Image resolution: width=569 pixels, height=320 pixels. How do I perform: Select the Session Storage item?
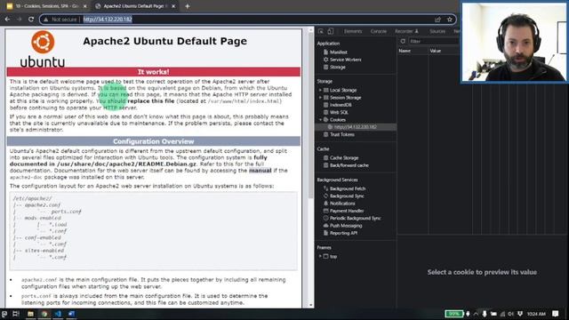(345, 98)
